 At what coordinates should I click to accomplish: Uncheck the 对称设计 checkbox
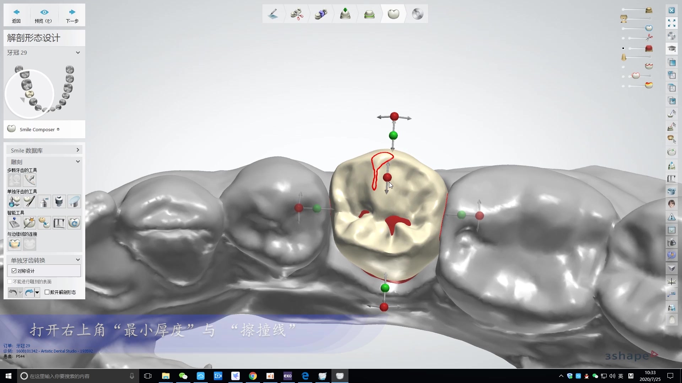pyautogui.click(x=14, y=271)
